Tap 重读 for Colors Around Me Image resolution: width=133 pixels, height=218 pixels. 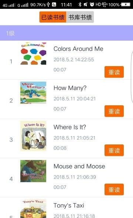114,72
